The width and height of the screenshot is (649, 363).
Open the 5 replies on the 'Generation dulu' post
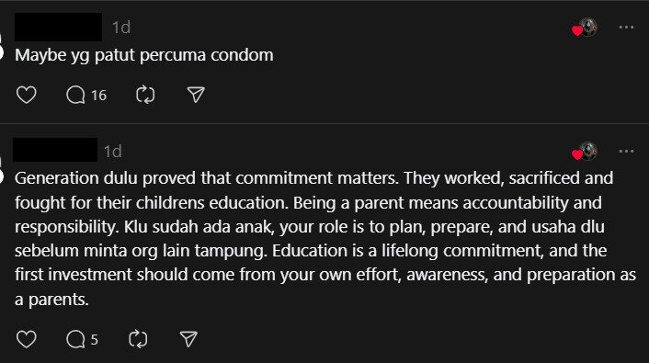coord(82,339)
